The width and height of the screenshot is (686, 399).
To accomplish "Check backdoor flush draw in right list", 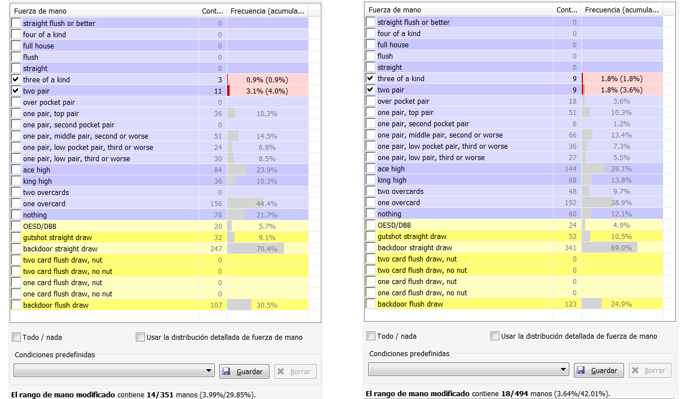I will pyautogui.click(x=370, y=304).
